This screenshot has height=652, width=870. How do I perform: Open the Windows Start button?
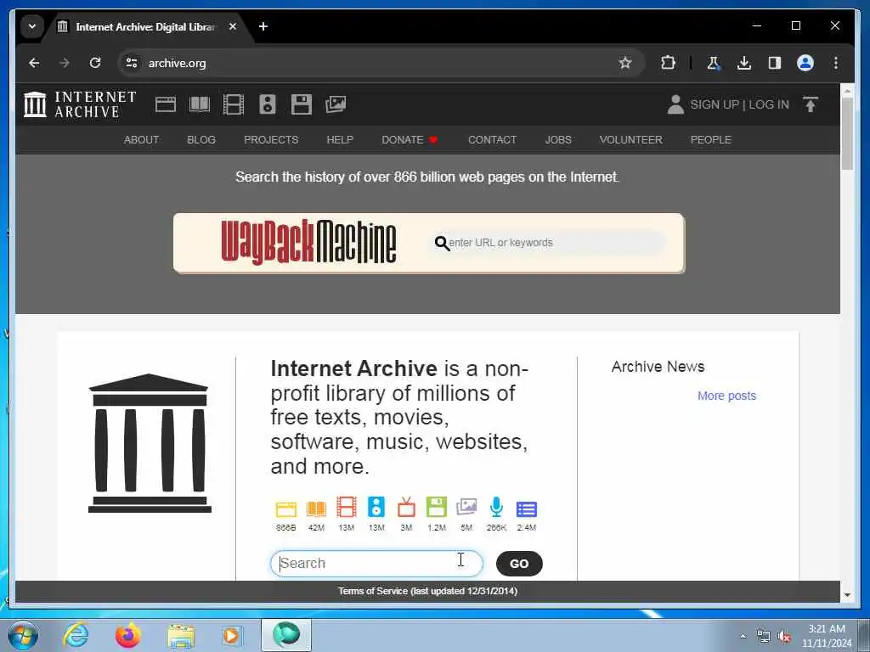click(23, 635)
